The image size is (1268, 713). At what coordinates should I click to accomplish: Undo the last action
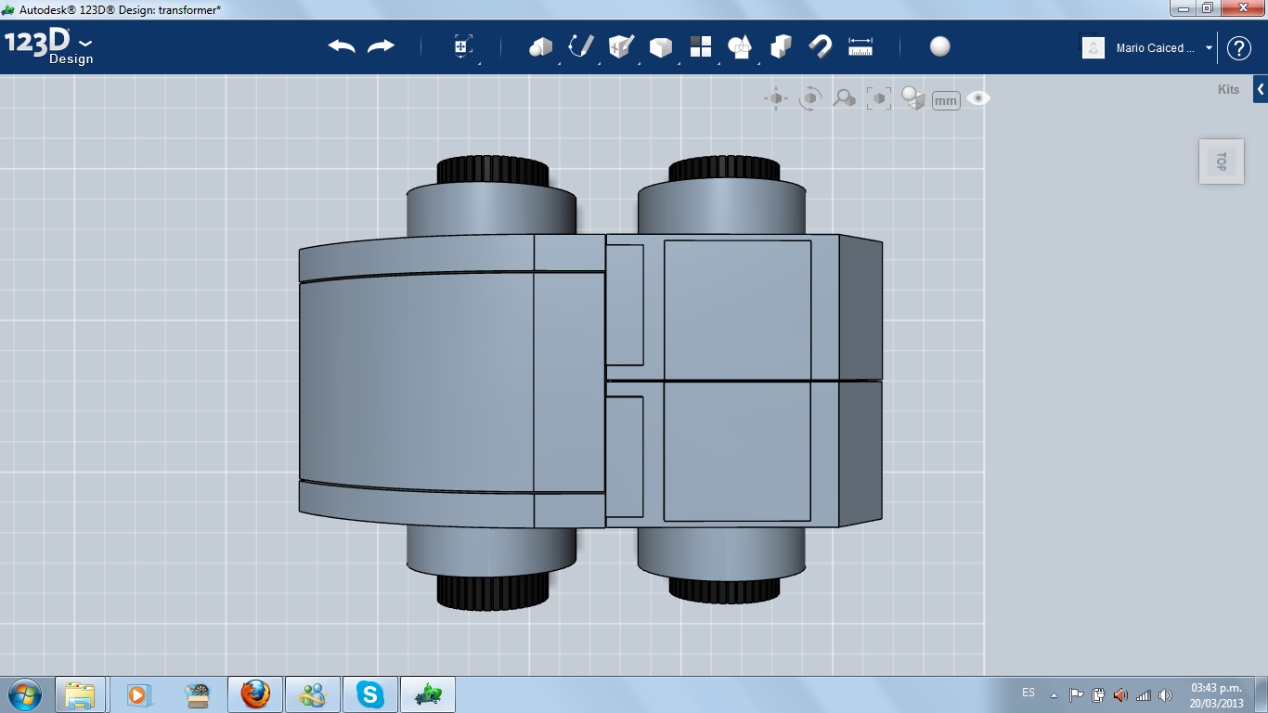342,46
